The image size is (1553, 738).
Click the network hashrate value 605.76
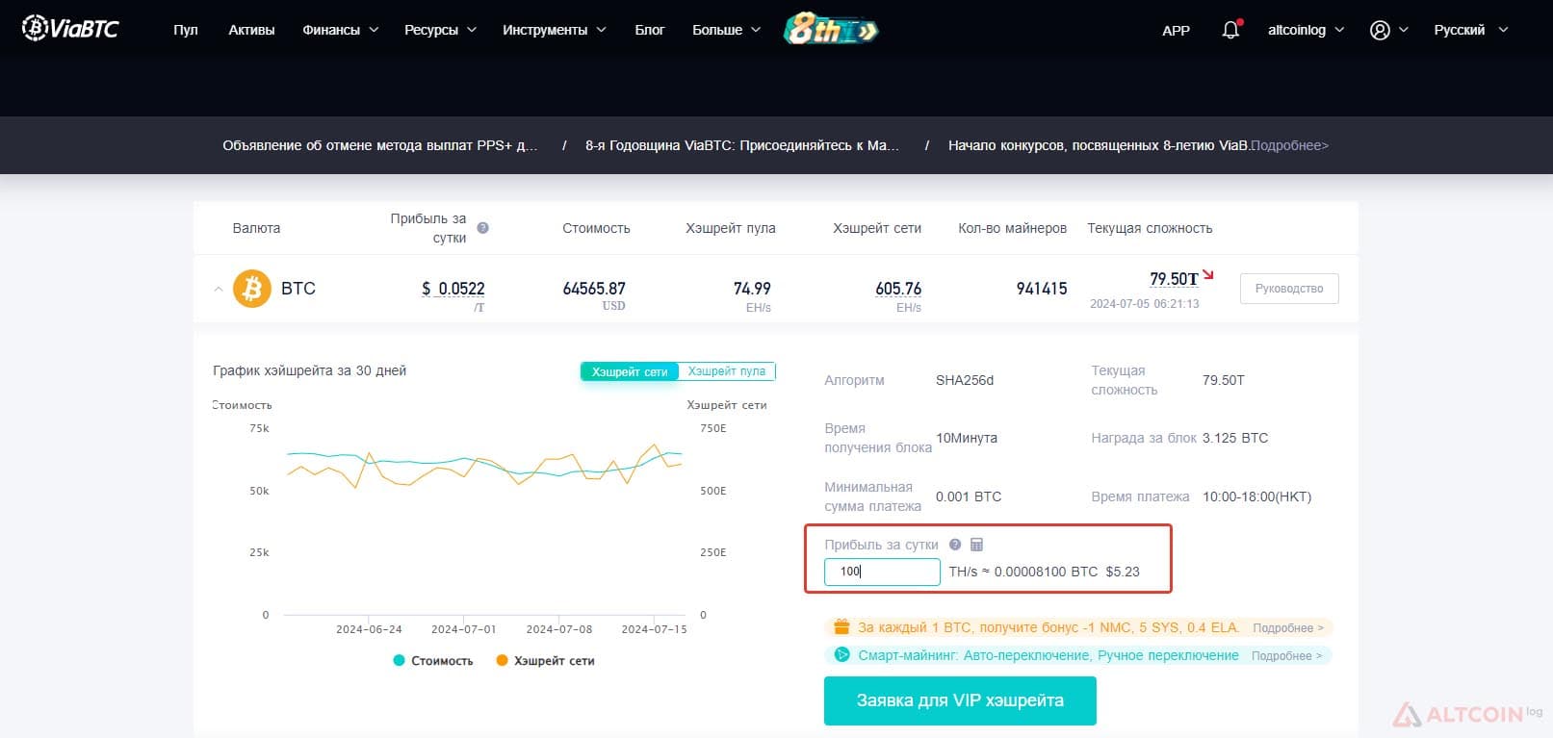click(898, 289)
